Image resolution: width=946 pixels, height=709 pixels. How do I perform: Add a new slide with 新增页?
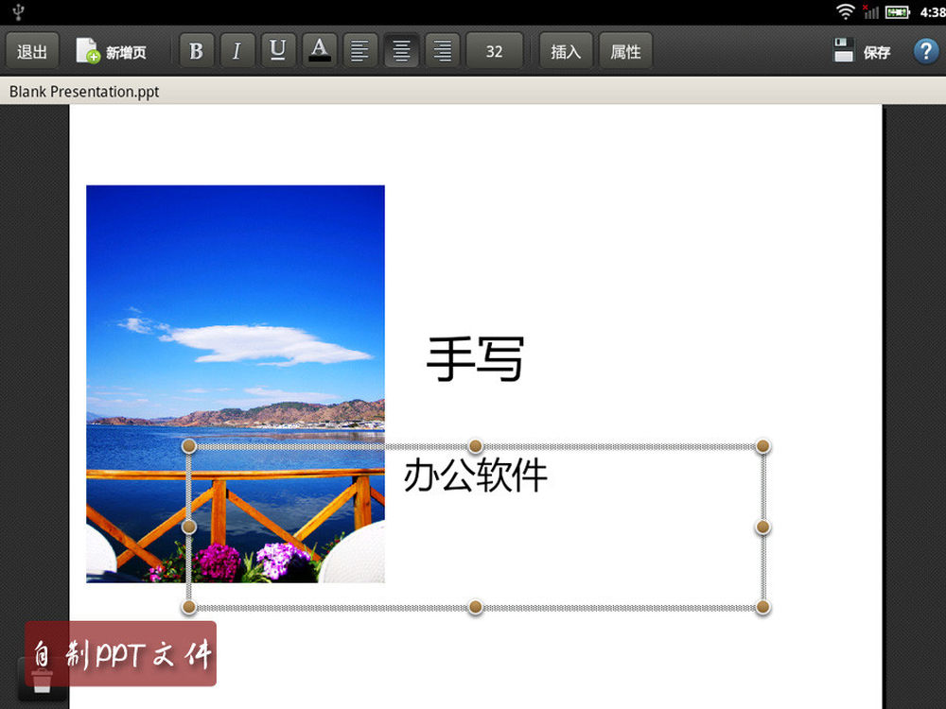pyautogui.click(x=112, y=51)
